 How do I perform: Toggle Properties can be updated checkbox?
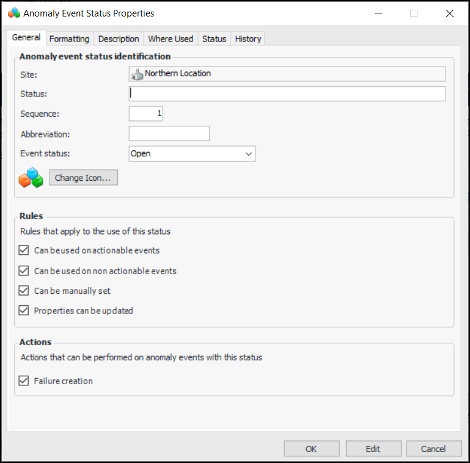click(24, 310)
